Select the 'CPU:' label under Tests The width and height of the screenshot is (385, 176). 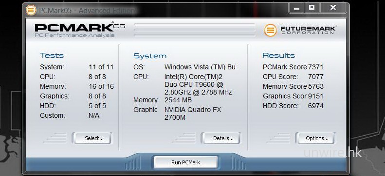tap(48, 77)
